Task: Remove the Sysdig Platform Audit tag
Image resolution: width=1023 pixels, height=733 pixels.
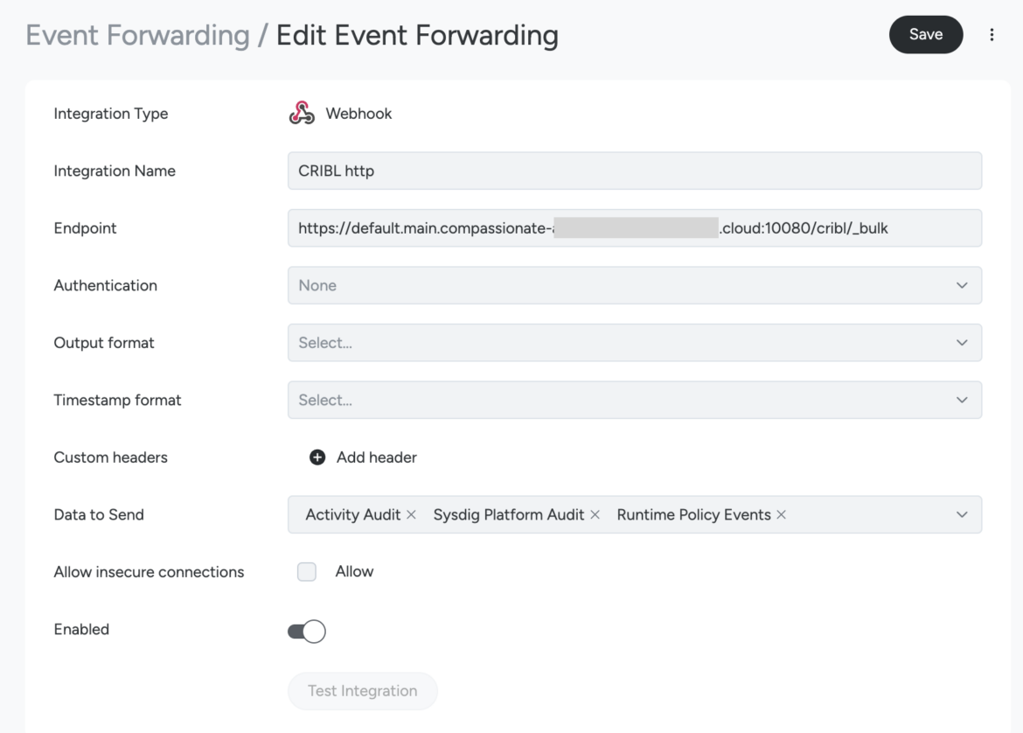Action: [595, 515]
